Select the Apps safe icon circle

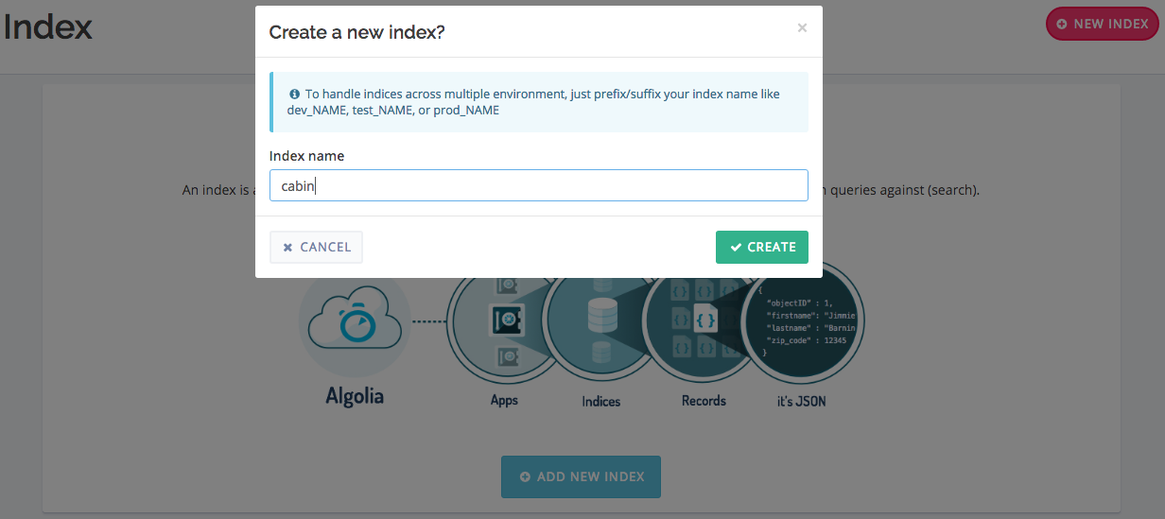point(502,320)
